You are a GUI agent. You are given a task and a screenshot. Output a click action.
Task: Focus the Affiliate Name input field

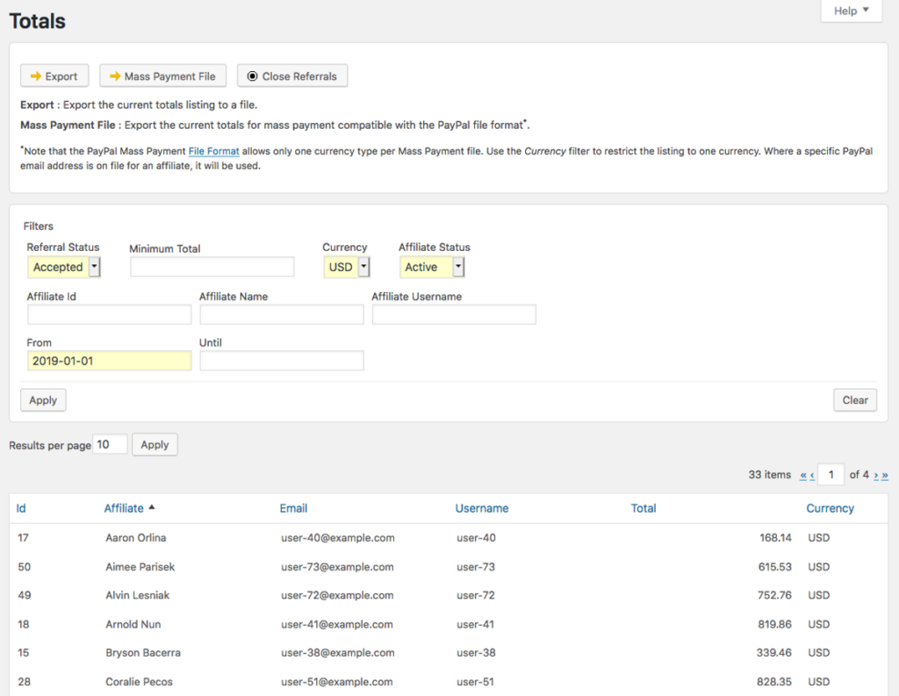(x=282, y=314)
